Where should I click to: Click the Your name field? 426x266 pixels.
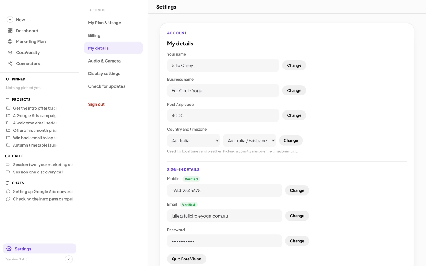[x=223, y=65]
